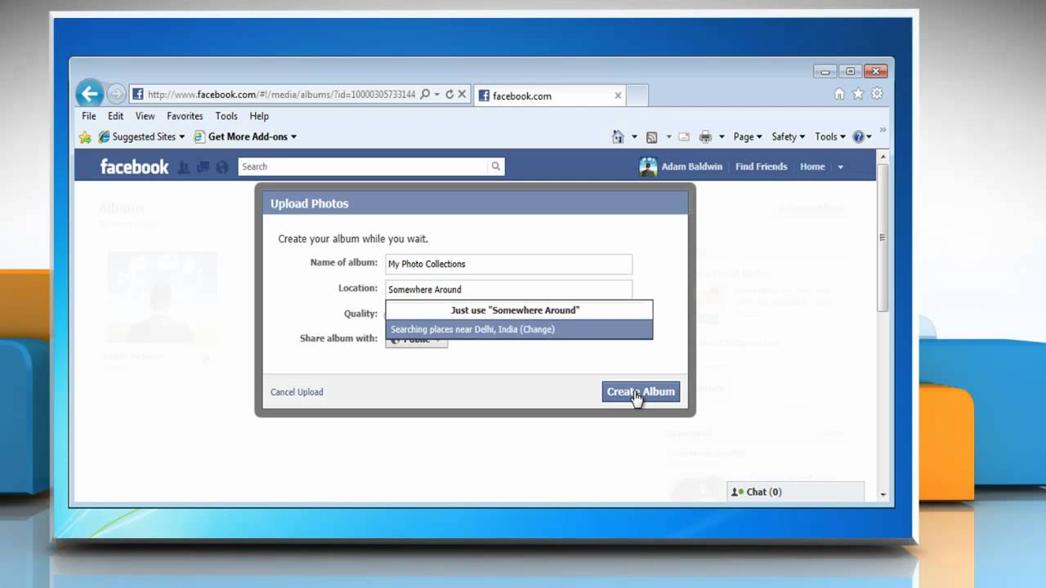The image size is (1046, 588).
Task: Open Favorites with the star icon at top right
Action: 858,94
